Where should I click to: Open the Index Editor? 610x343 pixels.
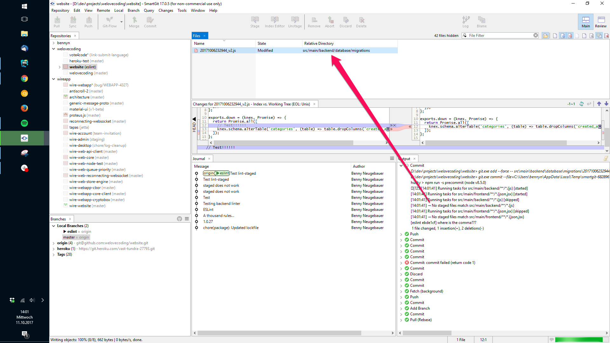coord(275,22)
